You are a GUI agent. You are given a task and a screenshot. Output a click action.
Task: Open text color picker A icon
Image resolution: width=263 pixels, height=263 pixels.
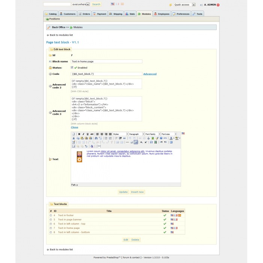171,138
